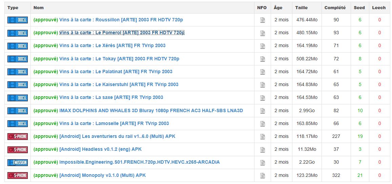The image size is (392, 184).
Task: Click Leech column header
Action: pos(379,7)
